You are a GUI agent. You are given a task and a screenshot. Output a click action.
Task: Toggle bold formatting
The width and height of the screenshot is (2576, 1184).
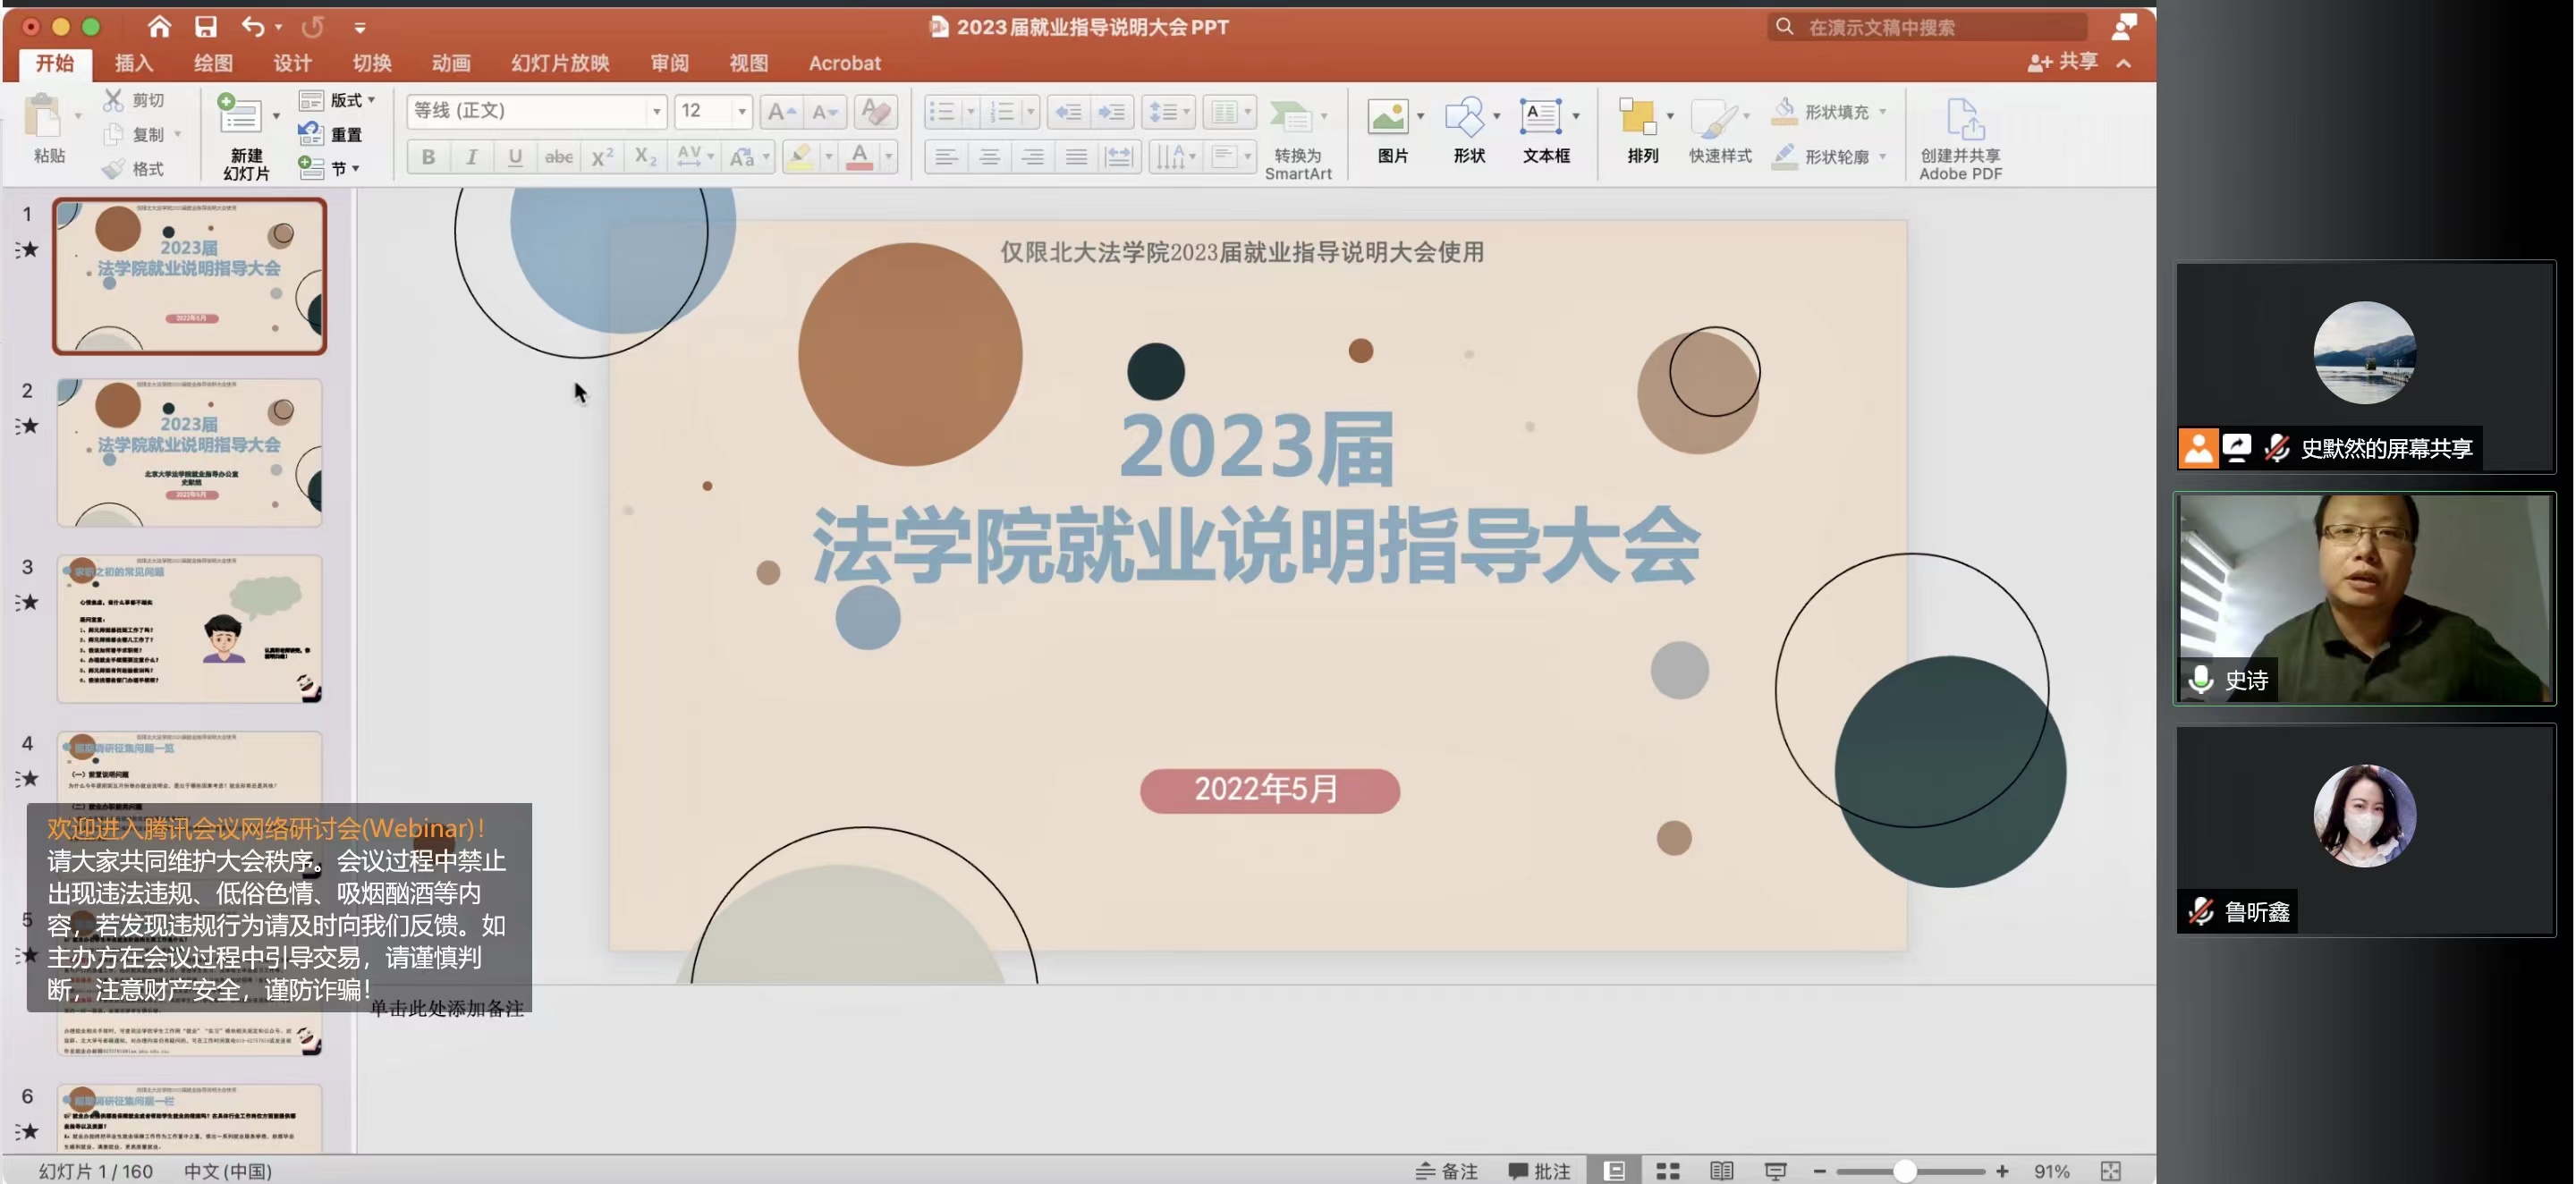(x=428, y=157)
